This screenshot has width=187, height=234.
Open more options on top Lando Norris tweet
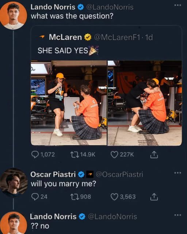tap(178, 5)
